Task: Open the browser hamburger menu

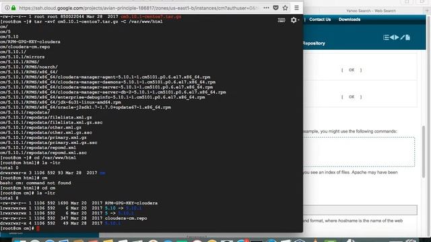Action: pyautogui.click(x=296, y=8)
